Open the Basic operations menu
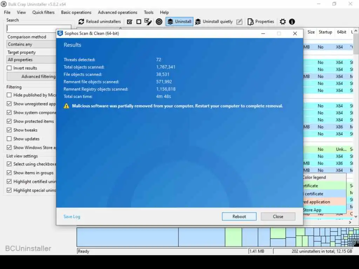This screenshot has width=359, height=269. (76, 12)
